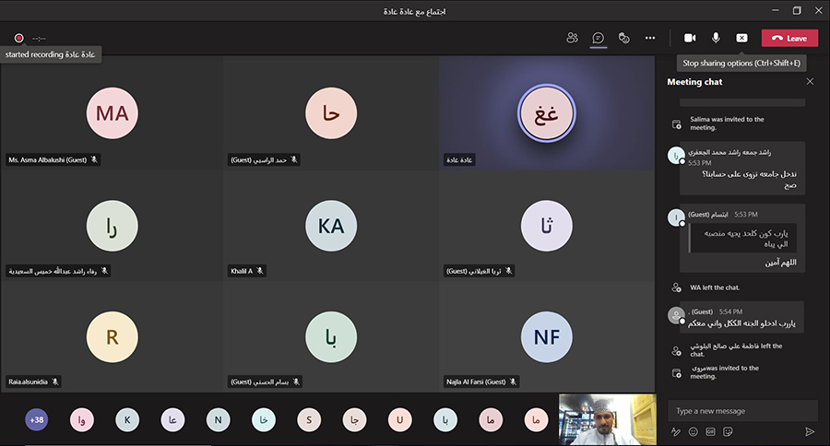Close the Meeting chat panel
830x446 pixels.
point(810,81)
